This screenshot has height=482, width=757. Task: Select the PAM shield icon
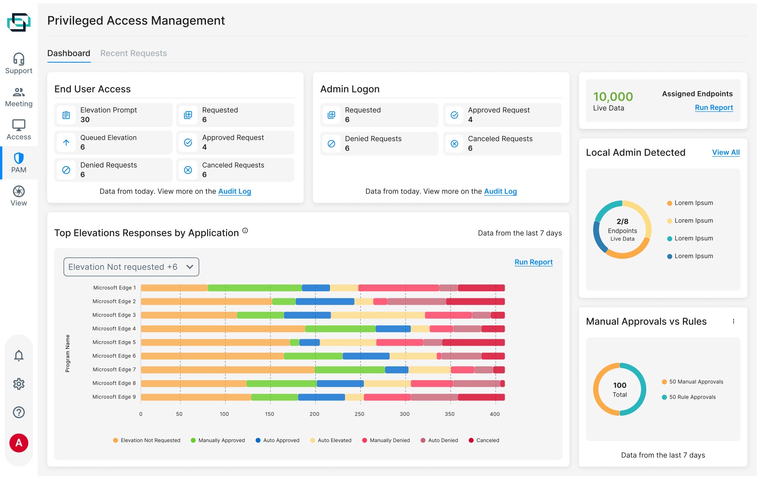tap(19, 158)
